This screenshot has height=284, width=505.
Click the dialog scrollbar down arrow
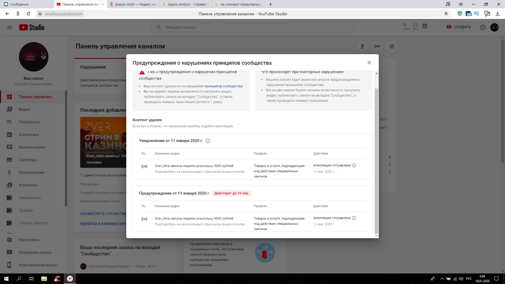pos(376,236)
